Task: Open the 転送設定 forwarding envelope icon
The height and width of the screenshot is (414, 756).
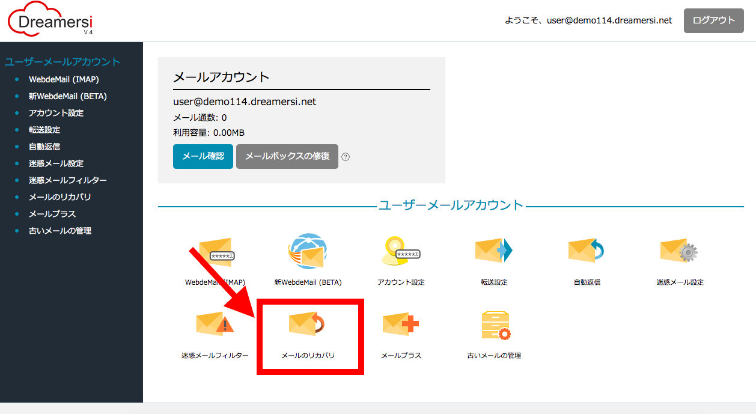Action: (x=493, y=251)
